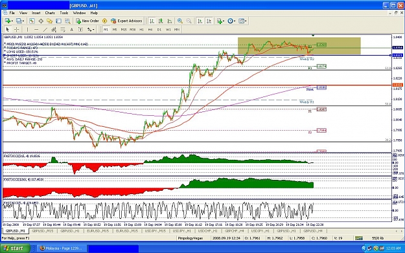Switch timeframe to D1
Viewport: 405px width, 253px height.
coord(159,30)
